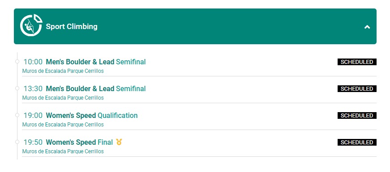
Task: Click venue text under Women's Speed Qualification
Action: [x=63, y=125]
